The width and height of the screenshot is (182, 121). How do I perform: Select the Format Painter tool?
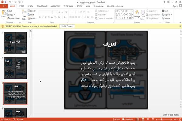point(13,18)
